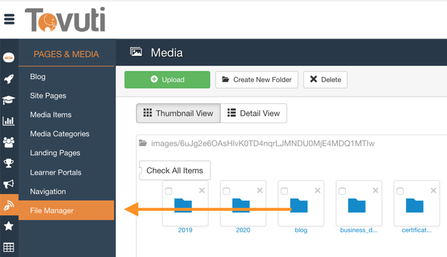Open the table grid sidebar icon
This screenshot has width=447, height=257.
tap(8, 247)
